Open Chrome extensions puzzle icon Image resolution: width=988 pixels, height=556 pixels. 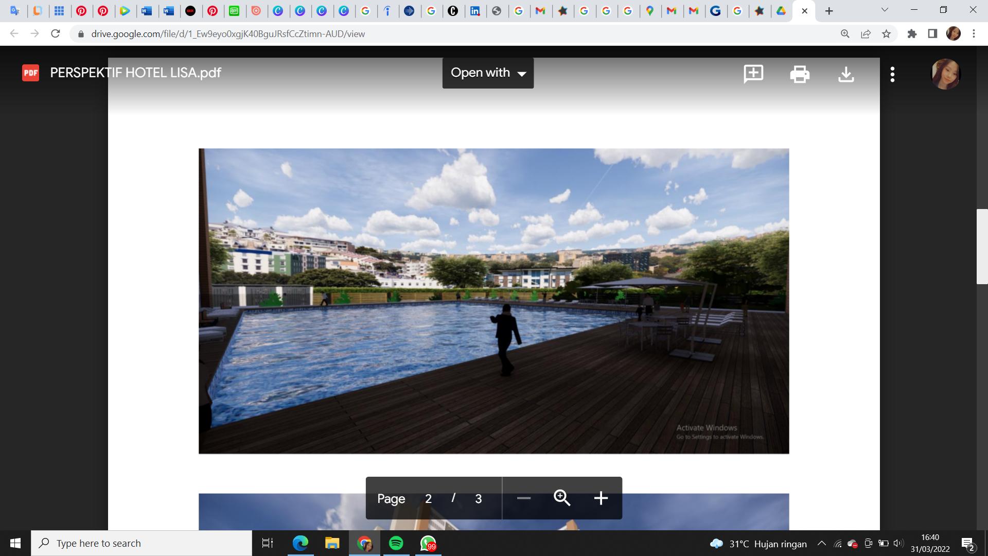tap(912, 34)
